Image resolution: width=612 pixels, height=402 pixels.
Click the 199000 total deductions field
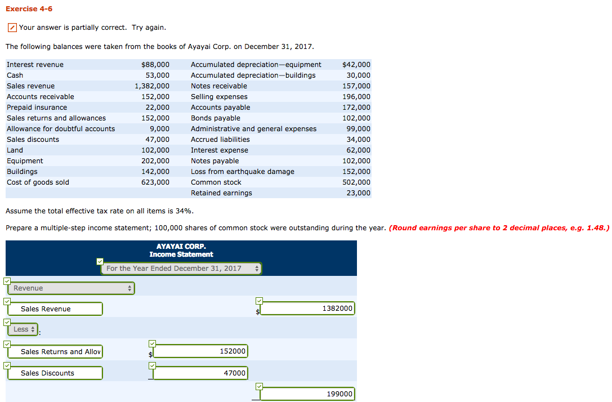click(307, 394)
